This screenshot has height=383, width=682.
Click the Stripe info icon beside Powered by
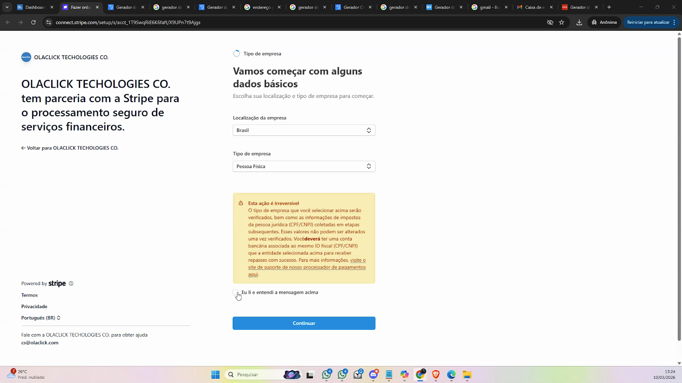[71, 283]
